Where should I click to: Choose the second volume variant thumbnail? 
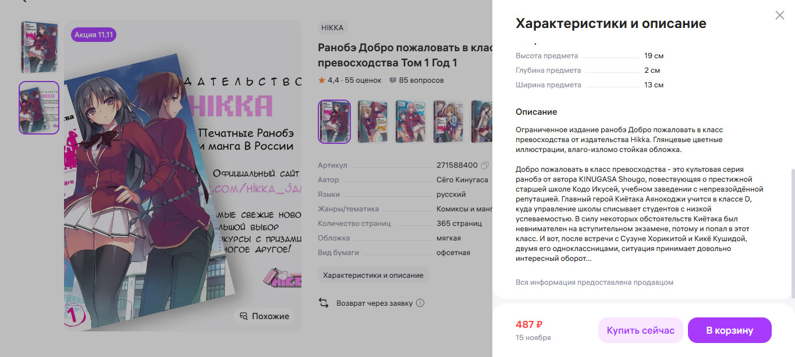point(372,122)
